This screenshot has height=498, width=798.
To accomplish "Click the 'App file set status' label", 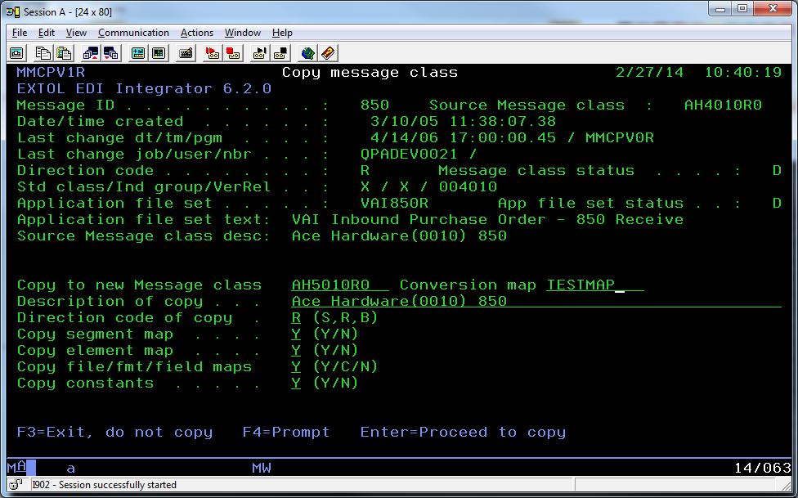I will [590, 203].
